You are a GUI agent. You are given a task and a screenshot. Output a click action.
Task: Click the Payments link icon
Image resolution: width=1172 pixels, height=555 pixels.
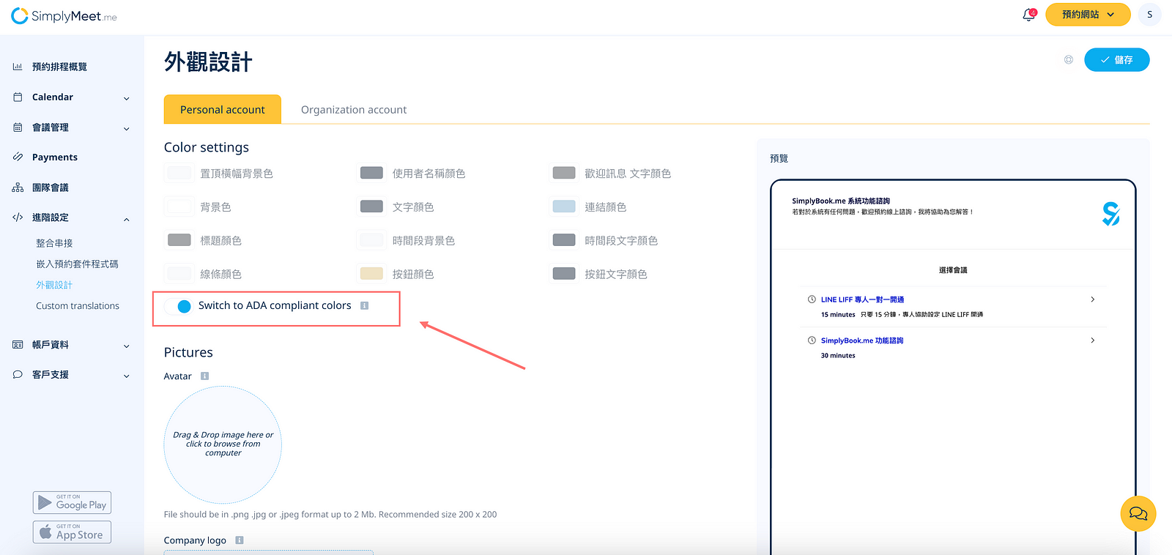(18, 157)
